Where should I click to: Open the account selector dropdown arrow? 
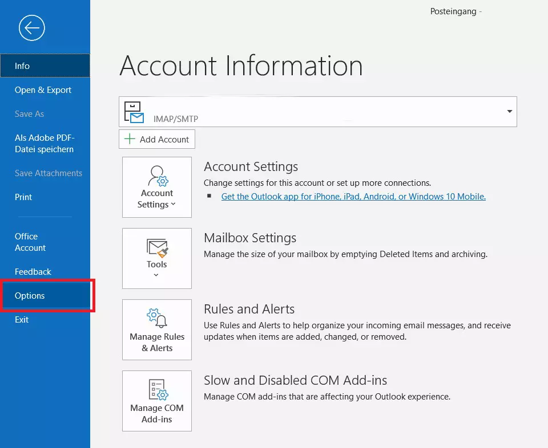(x=509, y=112)
